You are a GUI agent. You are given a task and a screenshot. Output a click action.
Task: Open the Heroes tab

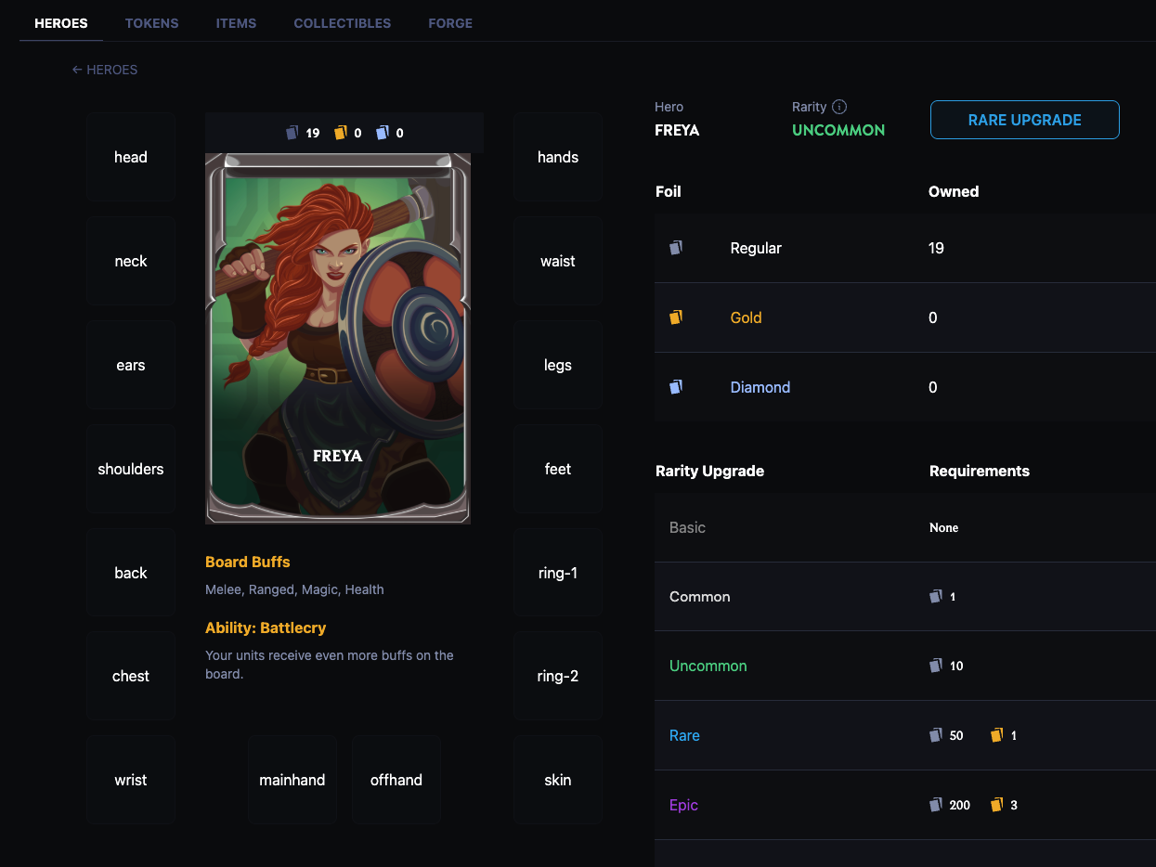pos(61,23)
